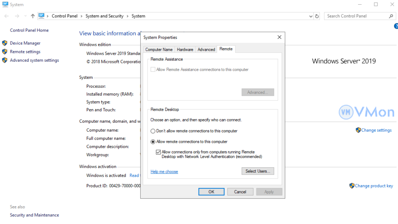Image resolution: width=398 pixels, height=224 pixels.
Task: Click the Back navigation arrow
Action: tap(7, 16)
